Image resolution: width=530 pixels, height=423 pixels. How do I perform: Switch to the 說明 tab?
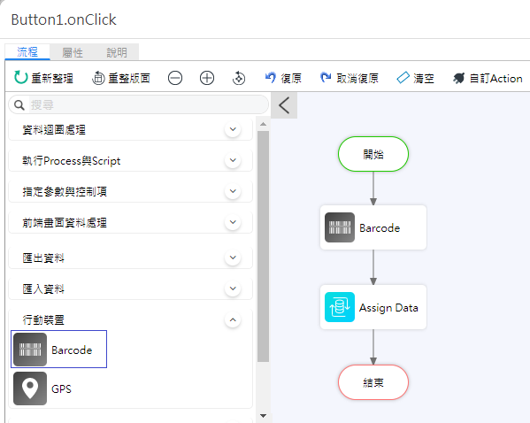pos(117,52)
